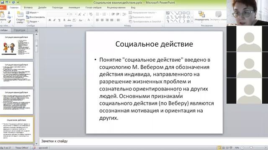Toggle align text right
268x150 pixels.
tap(107, 20)
